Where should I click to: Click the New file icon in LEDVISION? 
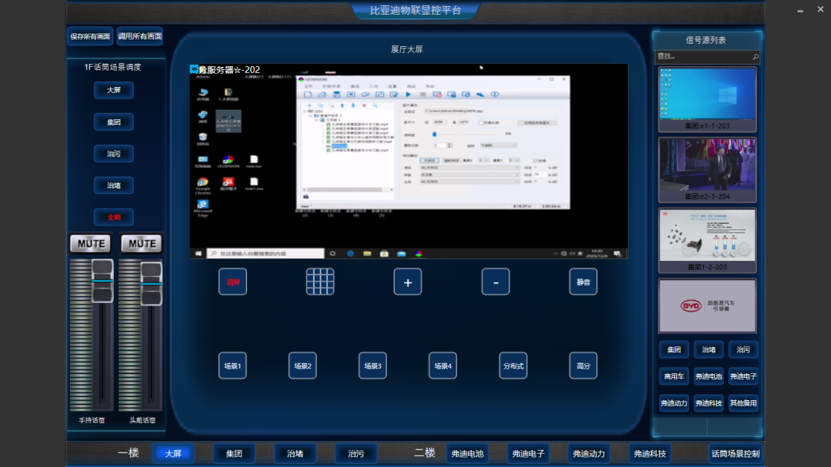[308, 95]
